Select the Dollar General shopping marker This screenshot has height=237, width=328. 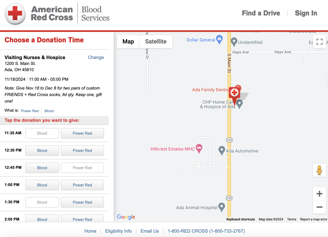(219, 40)
